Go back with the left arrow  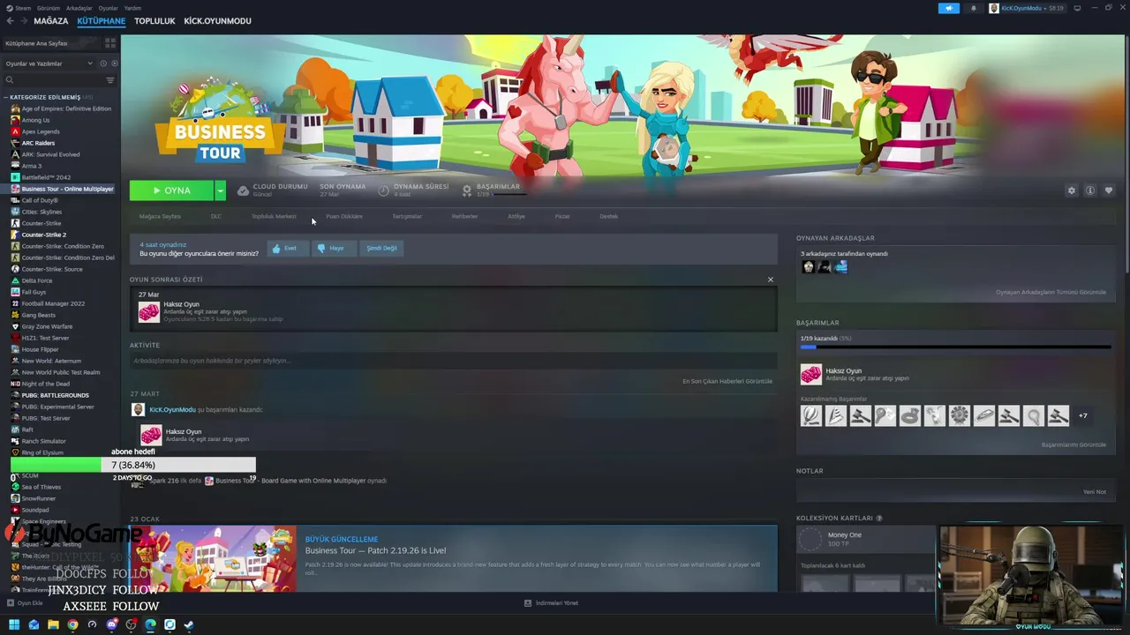(x=10, y=20)
